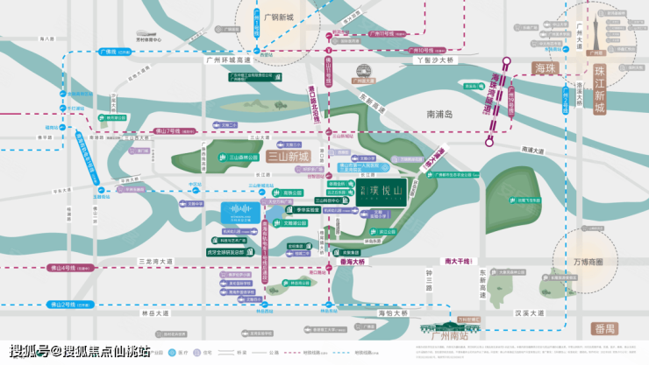Select the 佛山7号线 line label
This screenshot has width=649, height=365.
[x=175, y=131]
